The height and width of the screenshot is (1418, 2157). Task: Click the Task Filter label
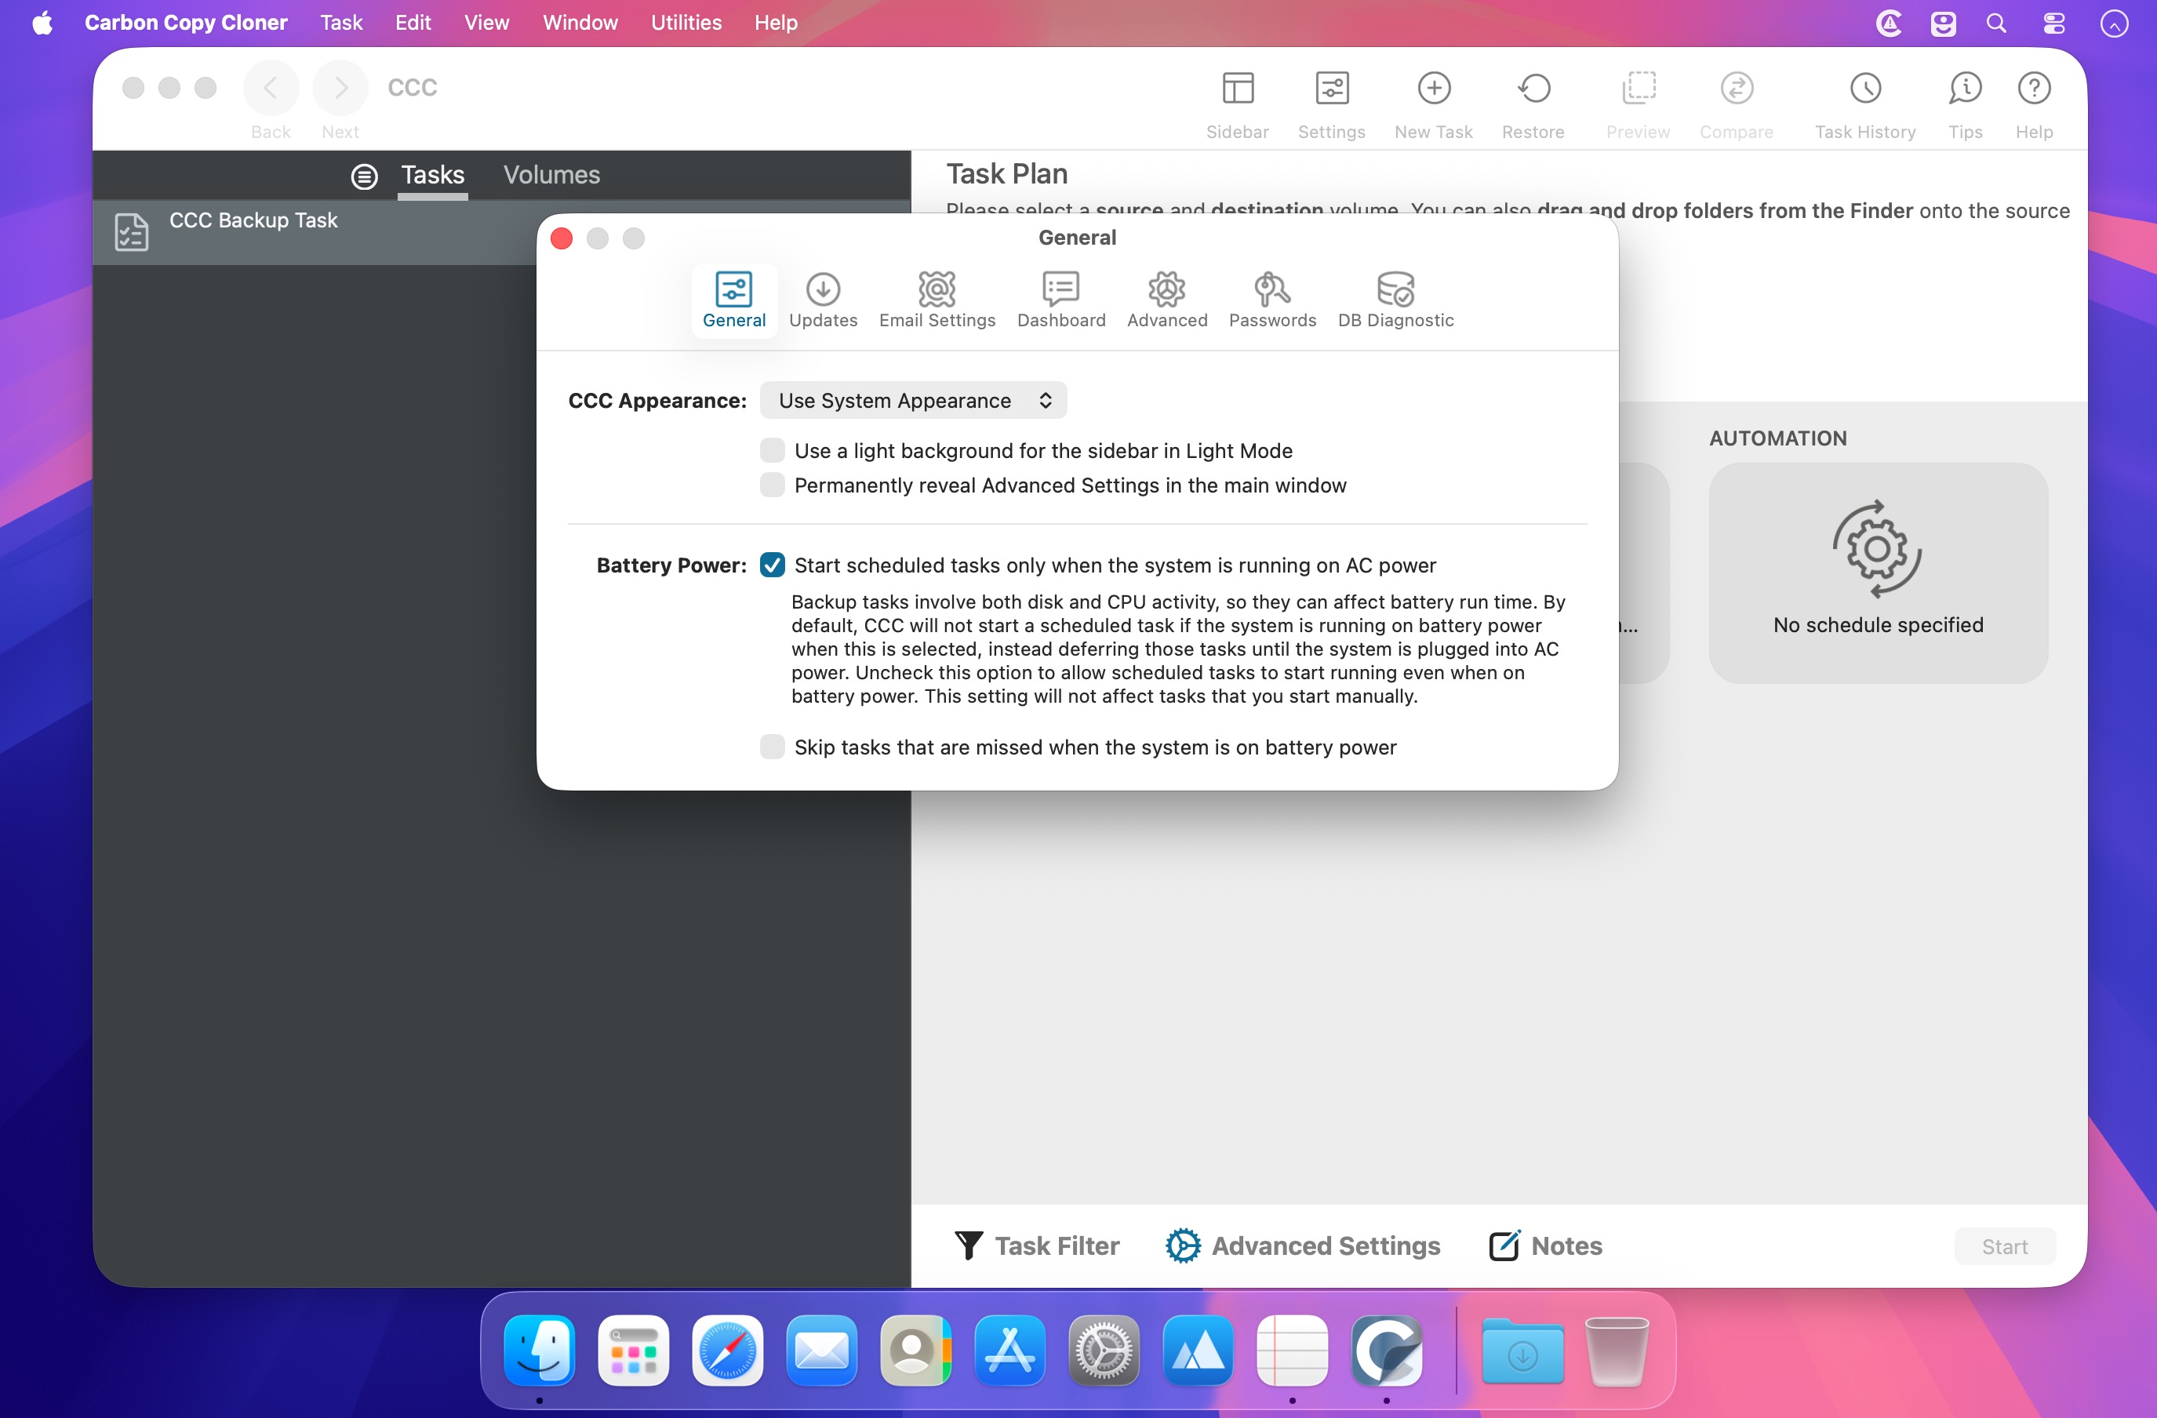pos(1057,1245)
